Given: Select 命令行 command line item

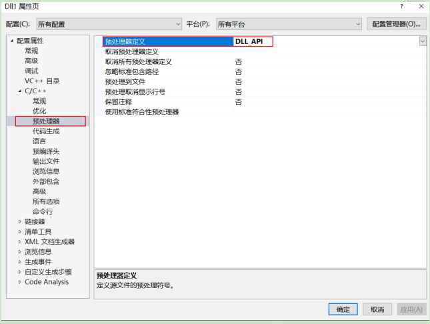Looking at the screenshot, I should (x=43, y=211).
